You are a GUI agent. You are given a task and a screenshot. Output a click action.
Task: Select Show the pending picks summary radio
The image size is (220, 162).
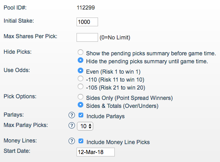(x=81, y=52)
